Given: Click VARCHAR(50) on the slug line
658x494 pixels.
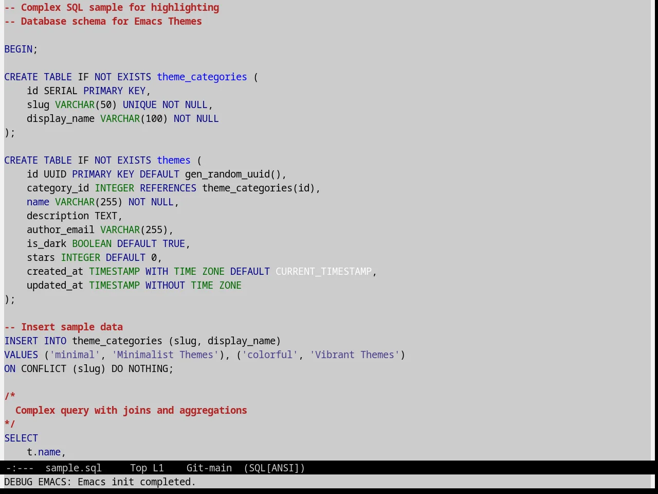Looking at the screenshot, I should [x=86, y=105].
